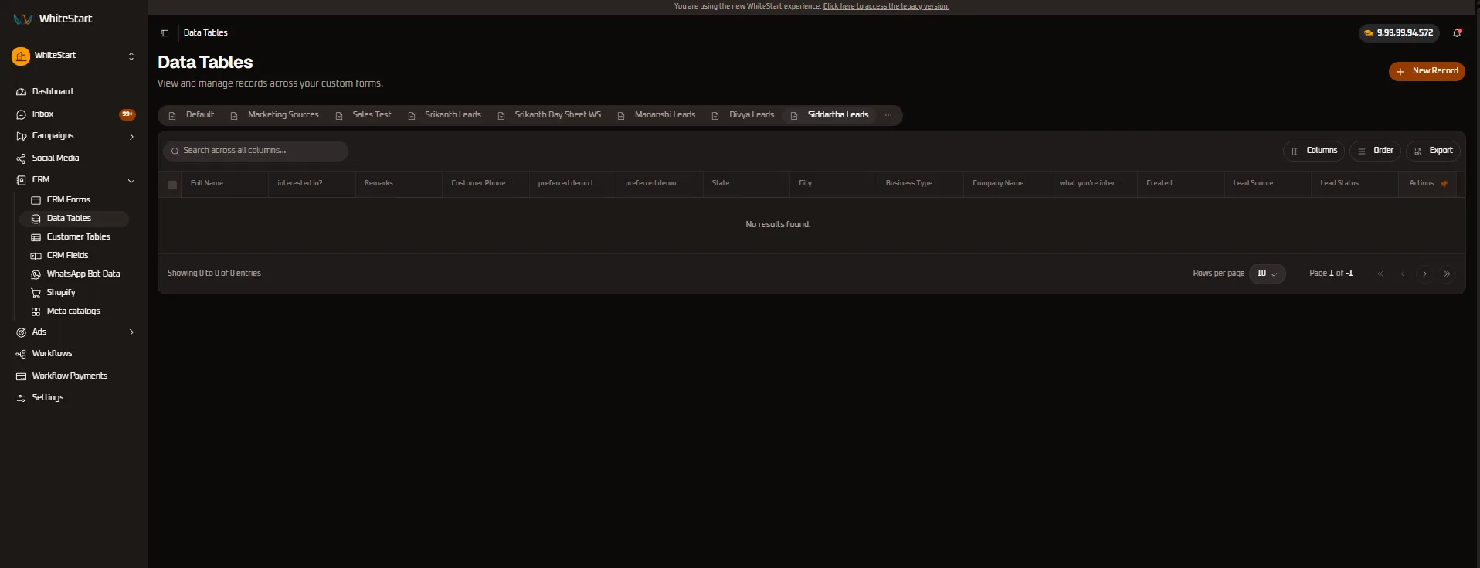
Task: Expand the Campaigns menu
Action: 131,137
